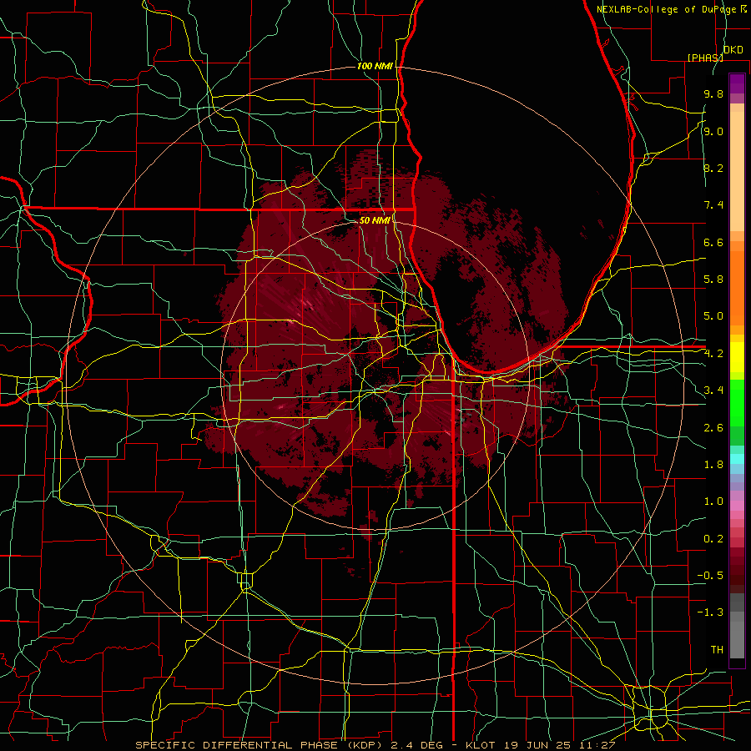Viewport: 751px width, 751px height.
Task: Click the 5.8 scale label
Action: (x=713, y=280)
